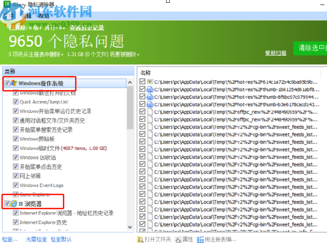The width and height of the screenshot is (327, 243).
Task: Click the 属性 button label
Action: pos(188,239)
